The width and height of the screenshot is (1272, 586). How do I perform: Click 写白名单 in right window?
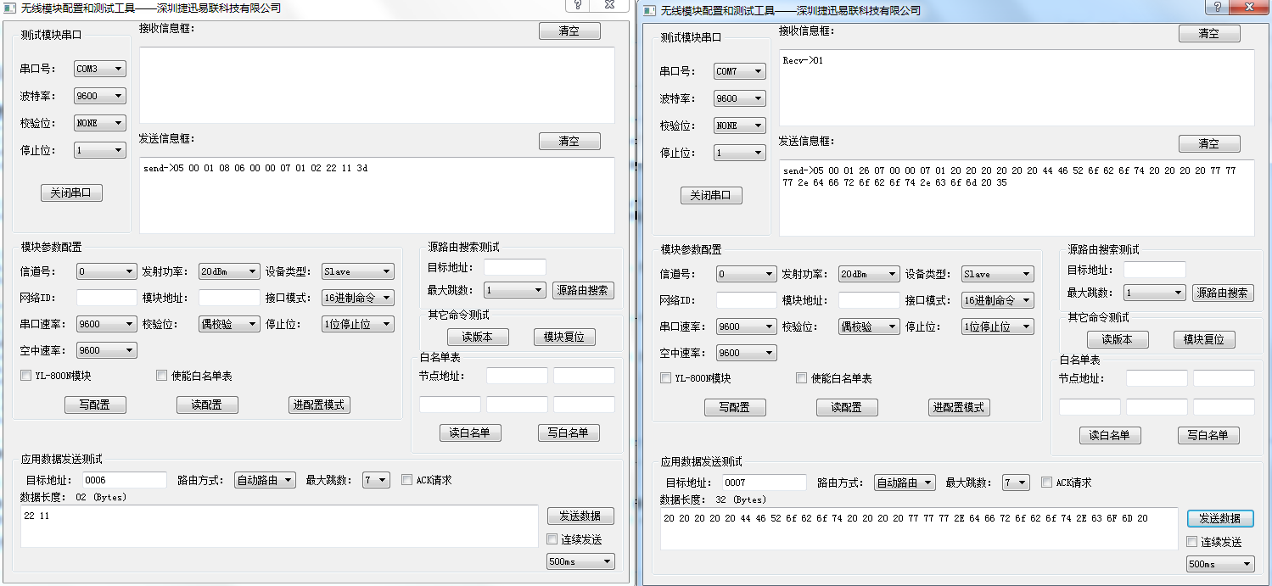(1208, 435)
